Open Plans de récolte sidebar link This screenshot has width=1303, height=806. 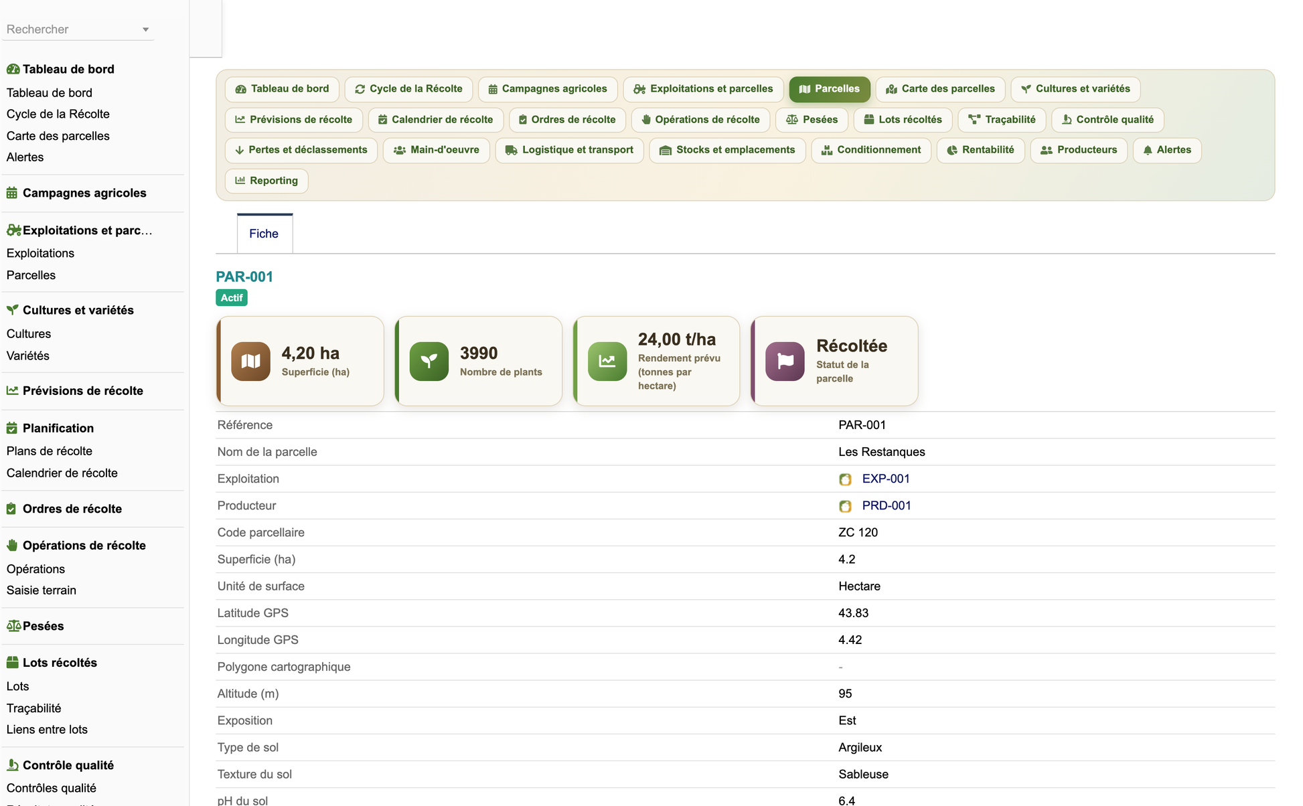coord(50,451)
